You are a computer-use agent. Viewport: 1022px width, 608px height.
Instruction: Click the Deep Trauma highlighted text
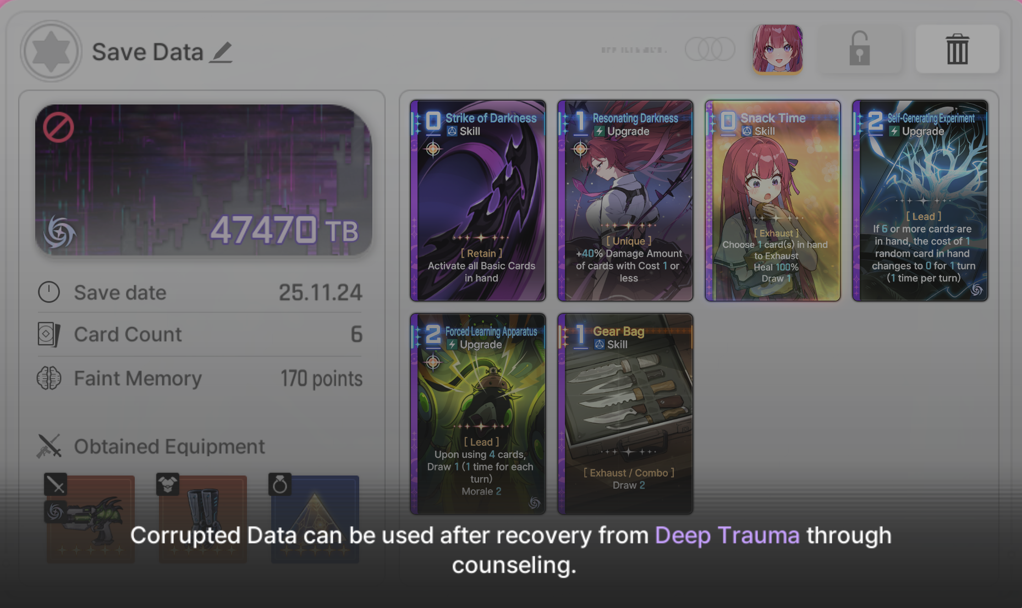coord(727,535)
